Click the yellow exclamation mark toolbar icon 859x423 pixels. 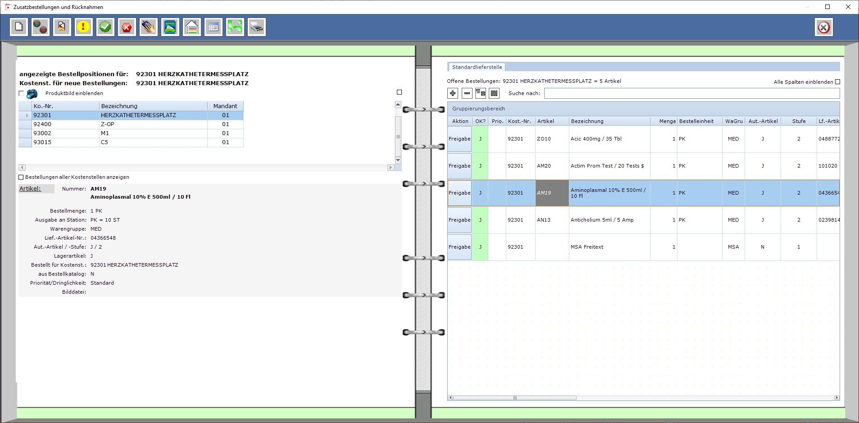[84, 27]
